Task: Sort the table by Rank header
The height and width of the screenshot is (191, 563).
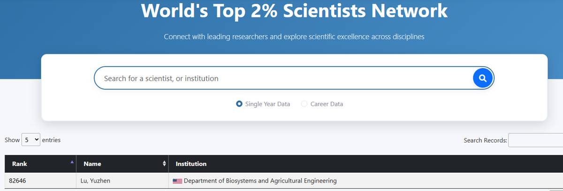Action: click(x=20, y=164)
